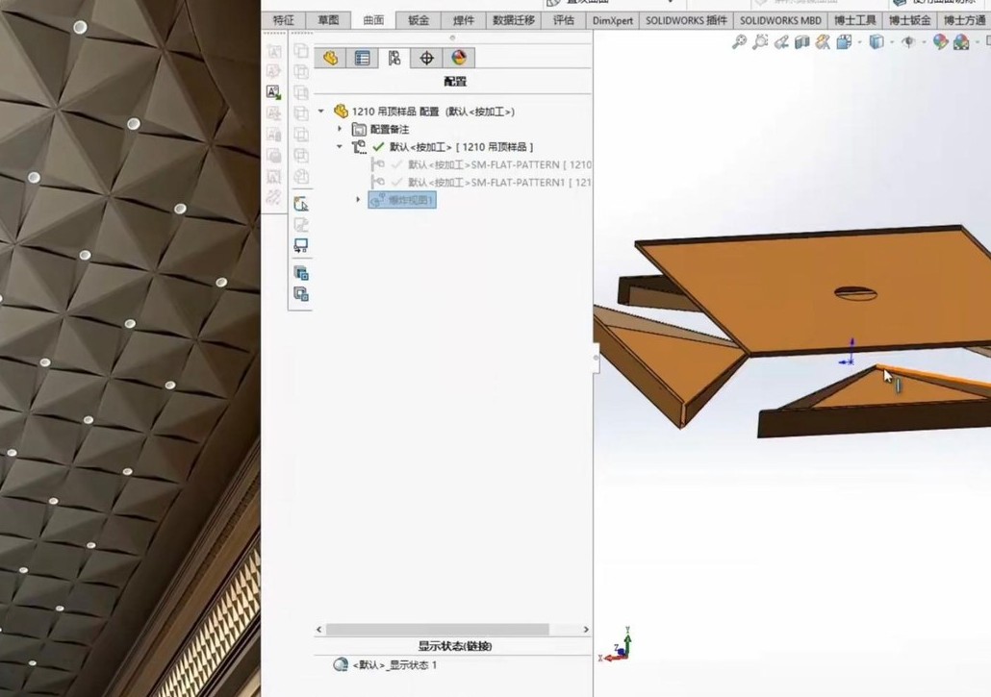Viewport: 991px width, 697px height.
Task: Open the 特征 ribbon tab
Action: click(283, 20)
